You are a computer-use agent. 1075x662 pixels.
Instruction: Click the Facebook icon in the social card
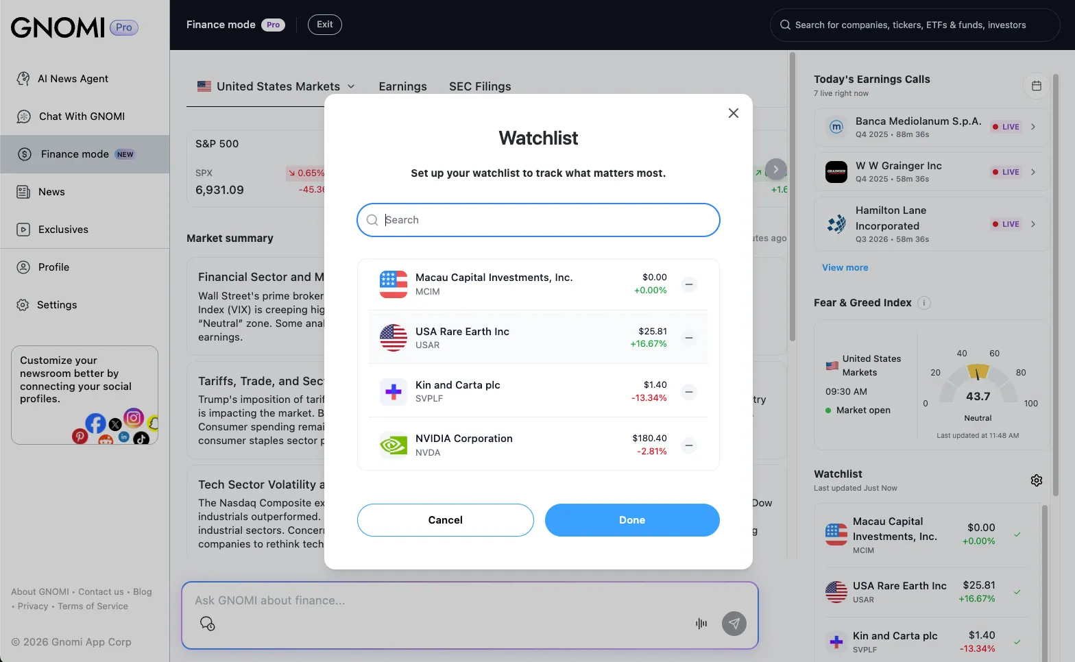(96, 424)
